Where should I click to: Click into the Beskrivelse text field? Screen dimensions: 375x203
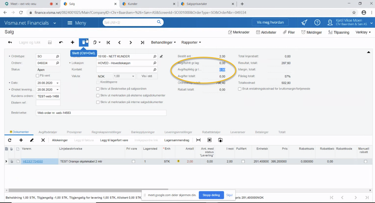tap(101, 113)
